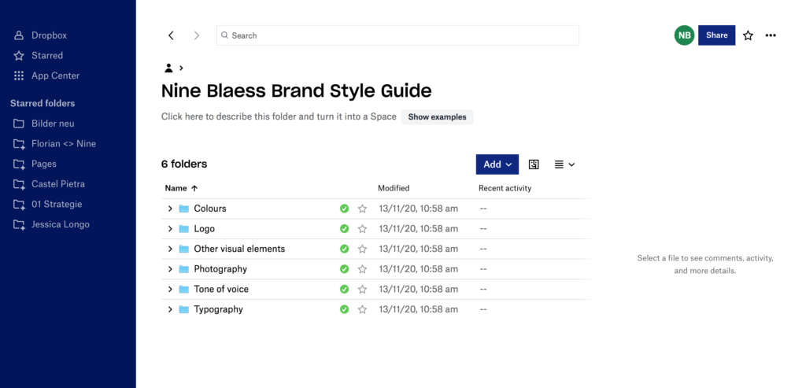Viewport: 806px width, 388px height.
Task: Click the breadcrumb chevron beside person icon
Action: [x=181, y=68]
